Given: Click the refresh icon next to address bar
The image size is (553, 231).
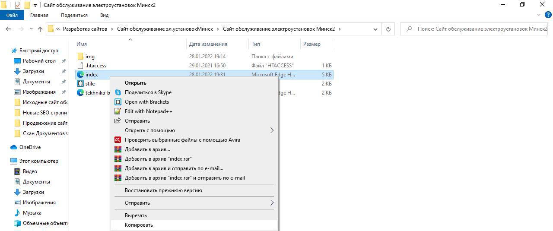Looking at the screenshot, I should click(x=388, y=29).
